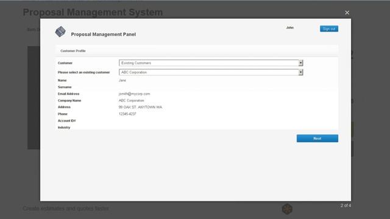The height and width of the screenshot is (219, 390).
Task: Open the Customer dropdown arrow
Action: [x=300, y=63]
